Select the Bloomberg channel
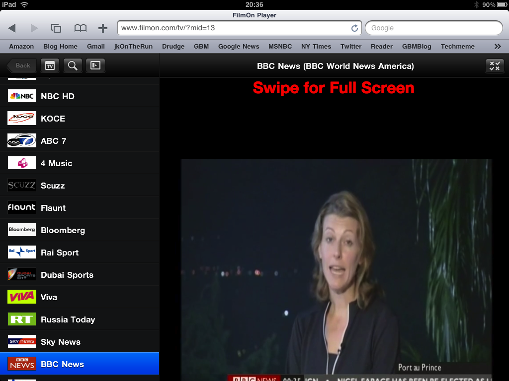This screenshot has height=381, width=509. 80,230
